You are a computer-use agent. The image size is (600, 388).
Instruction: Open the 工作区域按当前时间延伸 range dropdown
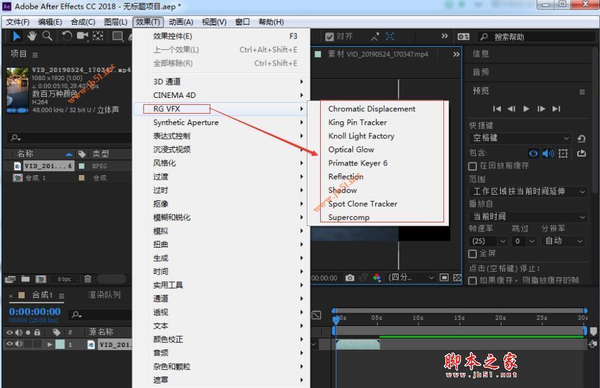(x=528, y=191)
